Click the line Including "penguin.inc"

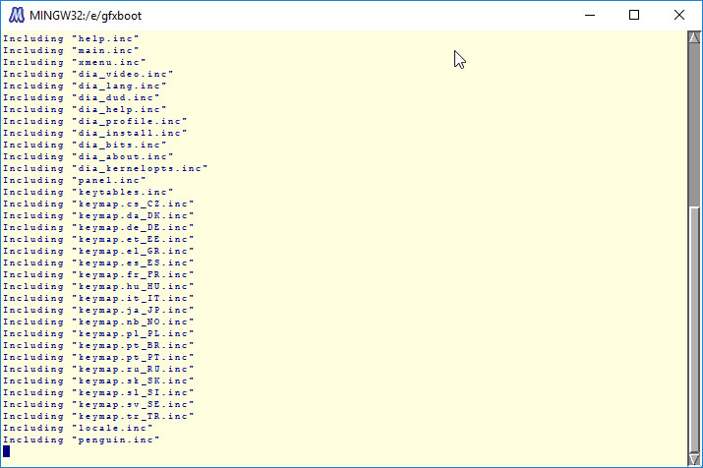coord(82,439)
